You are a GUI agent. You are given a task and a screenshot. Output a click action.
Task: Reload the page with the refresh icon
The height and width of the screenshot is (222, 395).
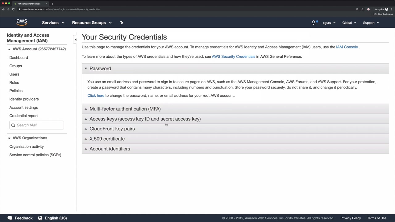13,9
